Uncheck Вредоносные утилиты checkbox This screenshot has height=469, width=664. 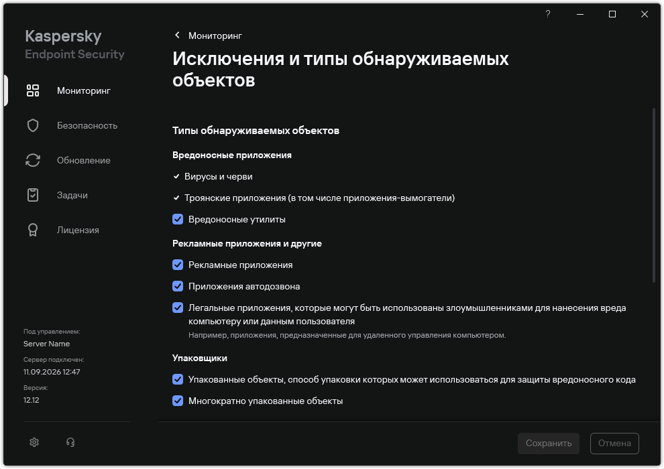coord(178,219)
